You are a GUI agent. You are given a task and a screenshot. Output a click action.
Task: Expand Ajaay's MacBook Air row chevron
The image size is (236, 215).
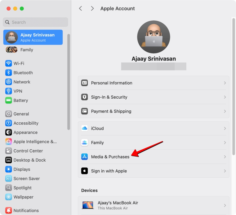pyautogui.click(x=225, y=205)
